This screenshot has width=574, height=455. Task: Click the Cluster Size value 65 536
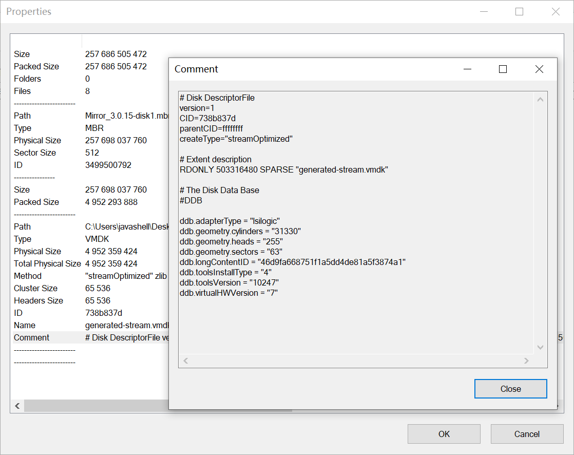pyautogui.click(x=98, y=289)
